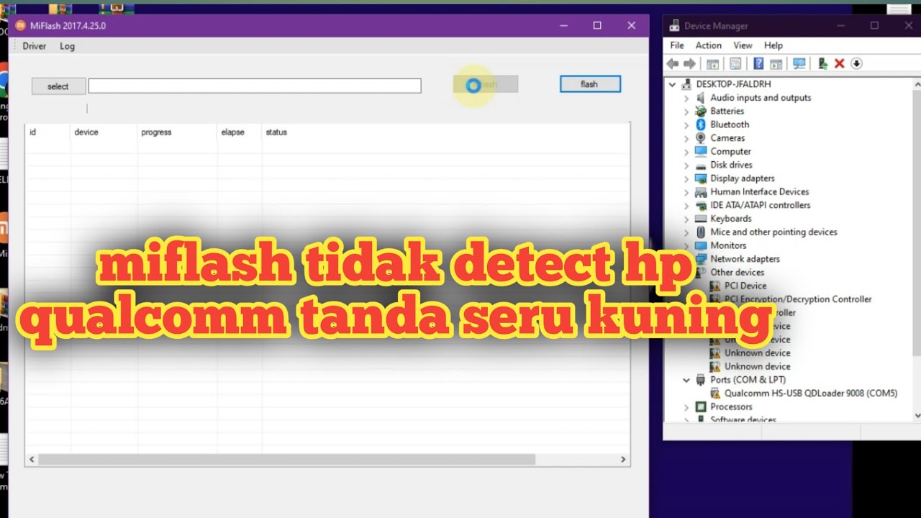
Task: Open File menu in Device Manager
Action: click(x=677, y=45)
